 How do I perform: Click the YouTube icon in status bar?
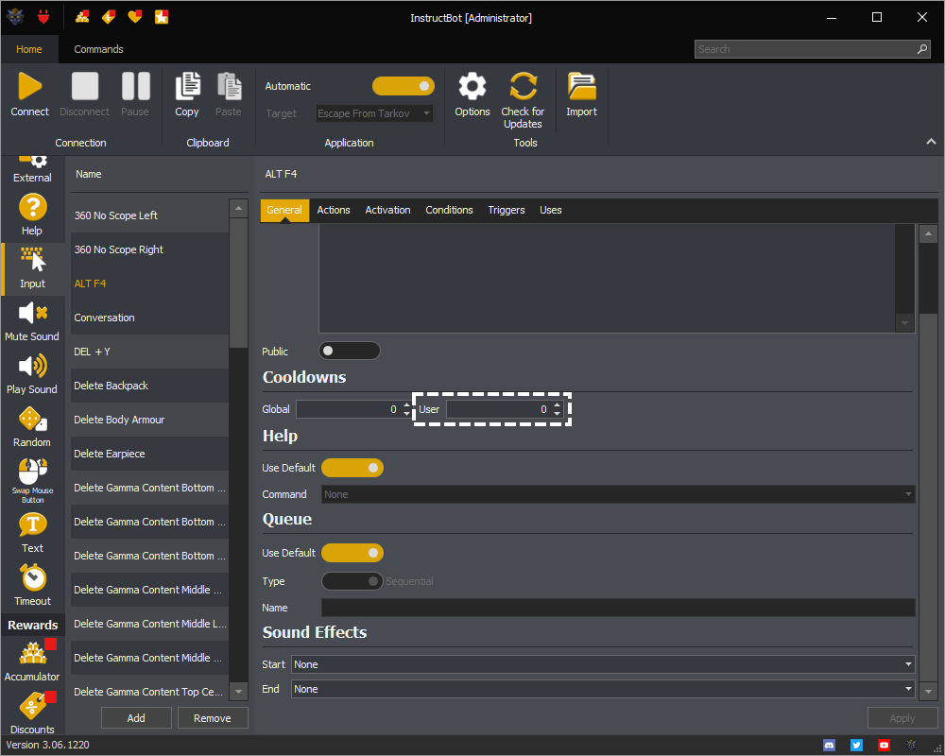tap(884, 746)
